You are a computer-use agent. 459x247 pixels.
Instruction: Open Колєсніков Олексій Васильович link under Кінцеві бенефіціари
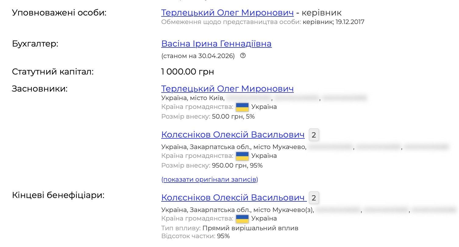tap(234, 197)
